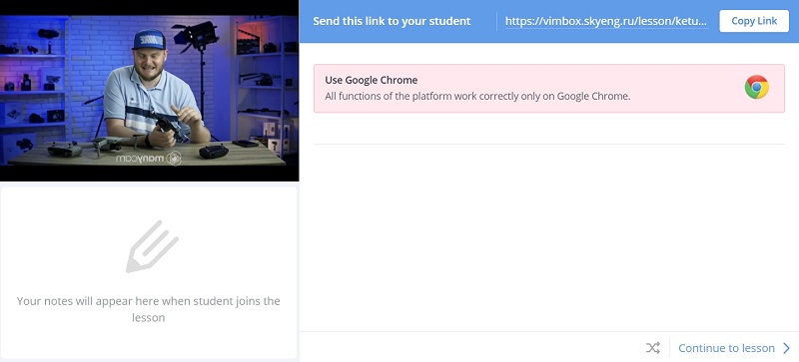The width and height of the screenshot is (799, 362).
Task: Click the pink Google Chrome alert banner
Action: tap(548, 88)
